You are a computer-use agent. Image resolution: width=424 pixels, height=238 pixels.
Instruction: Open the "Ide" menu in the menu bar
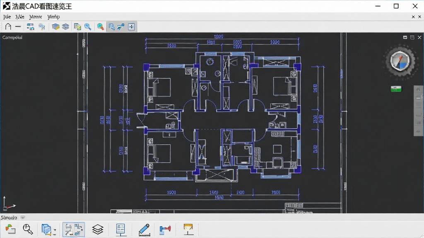pos(7,17)
